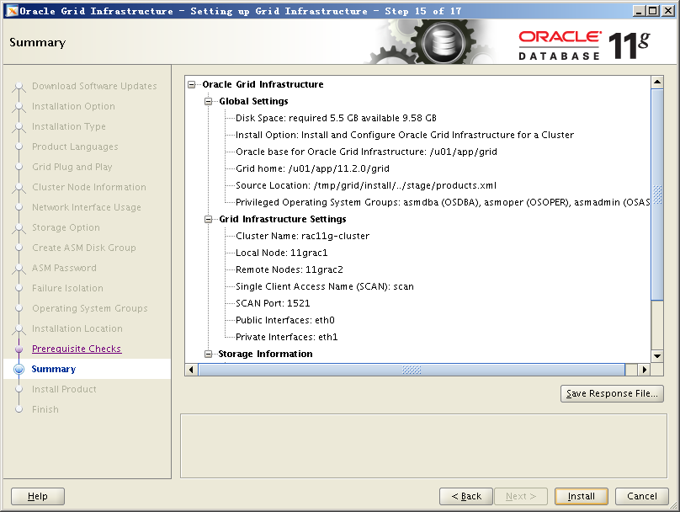Click horizontal scrollbar right arrow
The image size is (680, 512).
click(645, 370)
